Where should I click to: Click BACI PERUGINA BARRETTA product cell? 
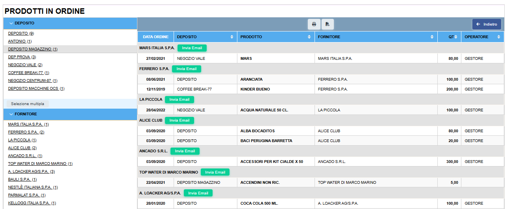[x=276, y=141]
